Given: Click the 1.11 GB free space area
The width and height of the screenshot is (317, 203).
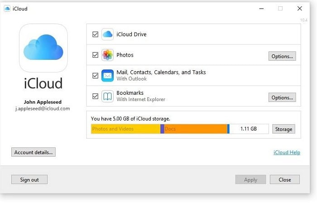Looking at the screenshot, I should (249, 129).
